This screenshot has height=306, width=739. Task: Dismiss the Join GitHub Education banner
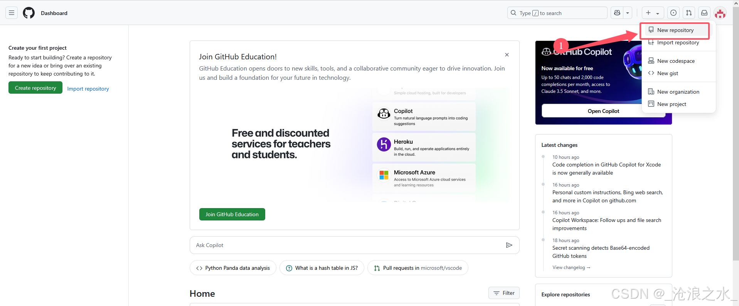click(507, 55)
